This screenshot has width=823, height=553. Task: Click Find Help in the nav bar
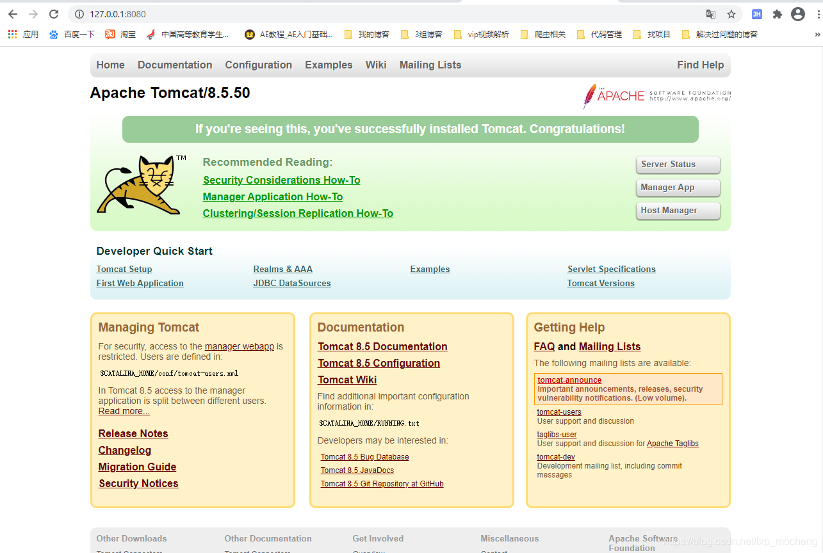[x=701, y=65]
